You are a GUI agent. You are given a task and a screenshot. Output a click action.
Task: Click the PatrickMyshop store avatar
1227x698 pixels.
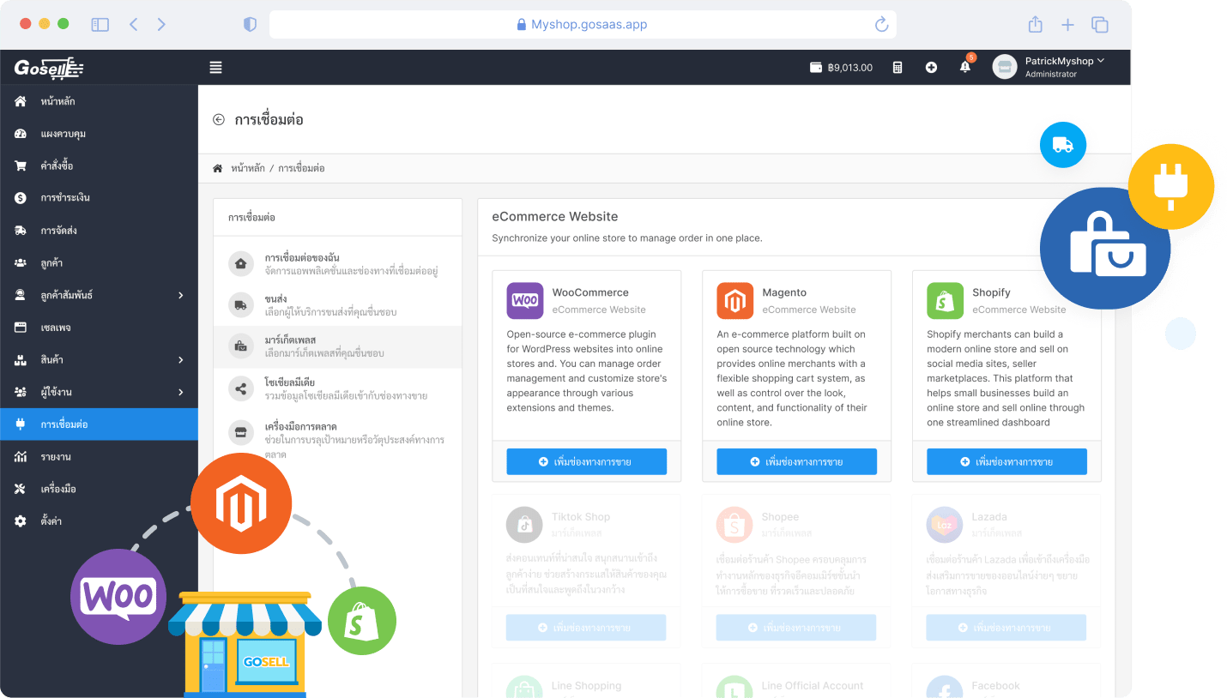[x=1005, y=67]
